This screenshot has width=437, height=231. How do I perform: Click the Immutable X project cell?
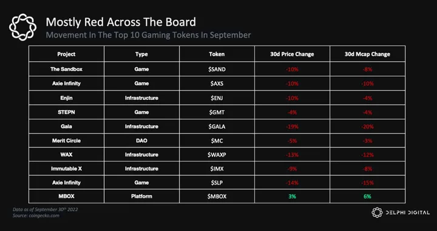(x=66, y=169)
